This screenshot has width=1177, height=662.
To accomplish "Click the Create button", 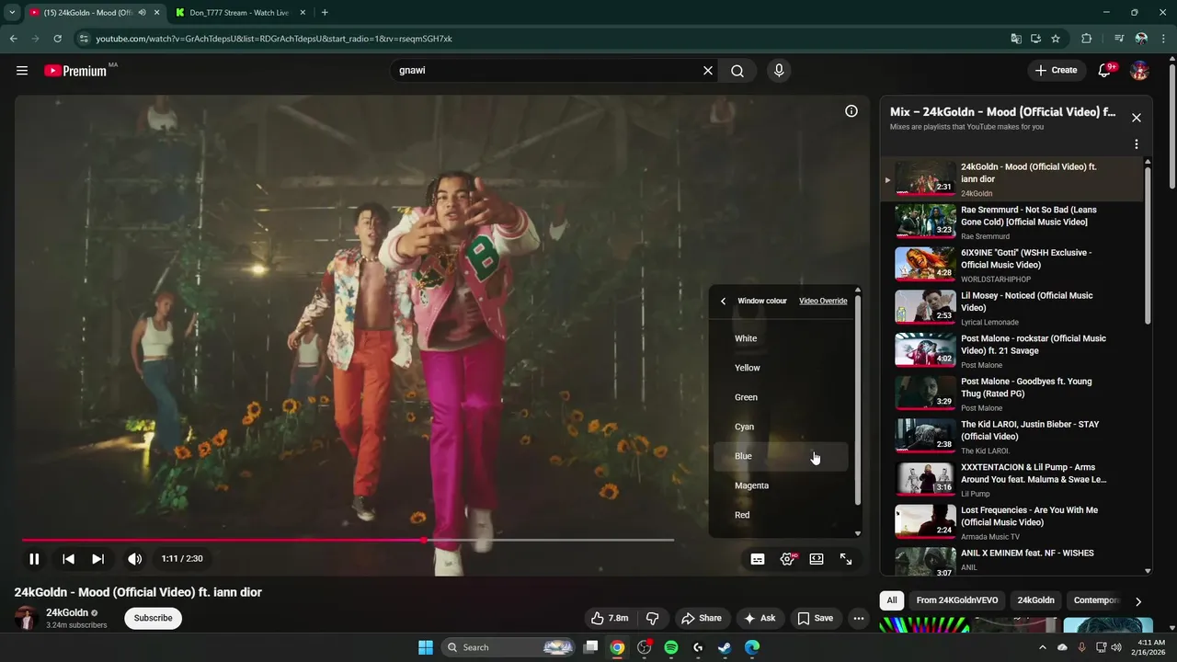I will [x=1056, y=71].
